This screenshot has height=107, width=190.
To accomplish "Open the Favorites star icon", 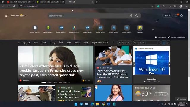I will tap(170, 6).
